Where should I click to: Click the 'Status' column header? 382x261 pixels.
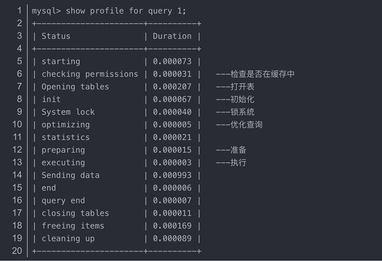pyautogui.click(x=56, y=36)
